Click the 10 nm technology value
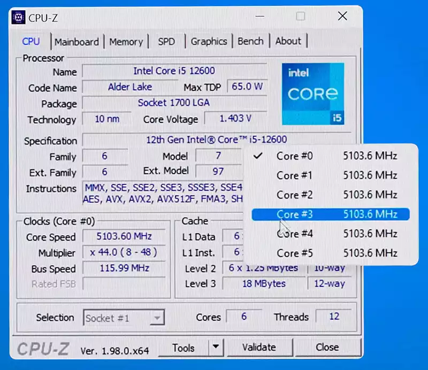Screen dimensions: 428x370 [107, 119]
